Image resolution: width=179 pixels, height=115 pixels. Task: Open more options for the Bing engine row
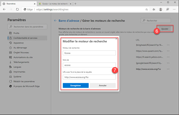point(168,45)
